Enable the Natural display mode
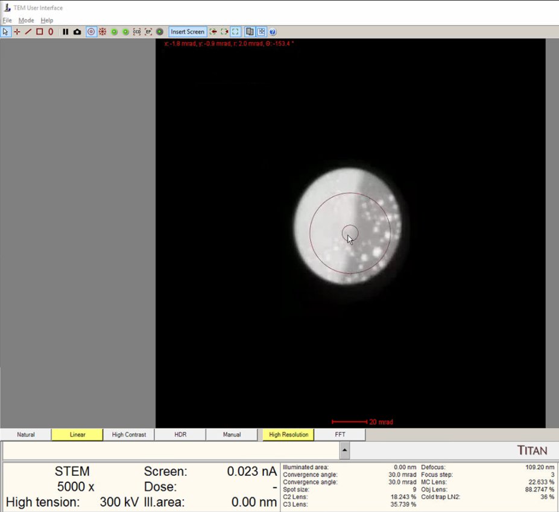The width and height of the screenshot is (559, 512). coord(26,434)
